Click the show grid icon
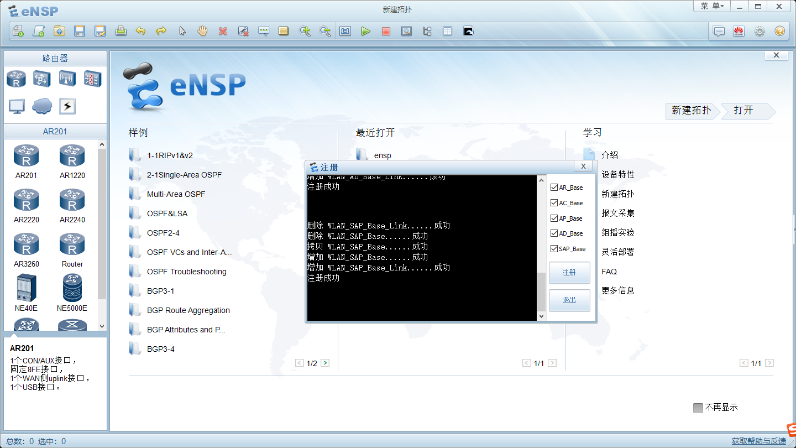The height and width of the screenshot is (448, 796). (x=447, y=31)
